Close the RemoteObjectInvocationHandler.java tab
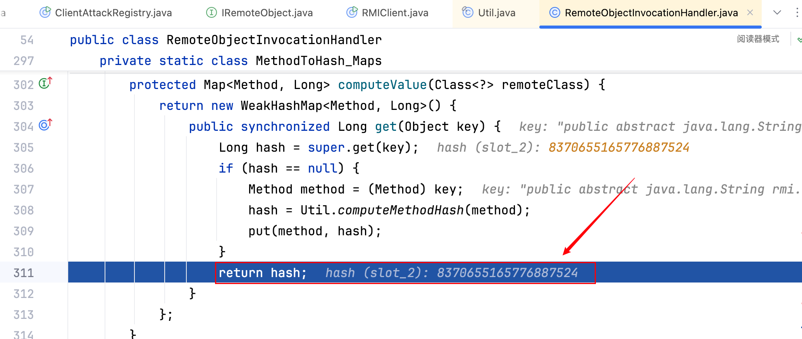 750,13
